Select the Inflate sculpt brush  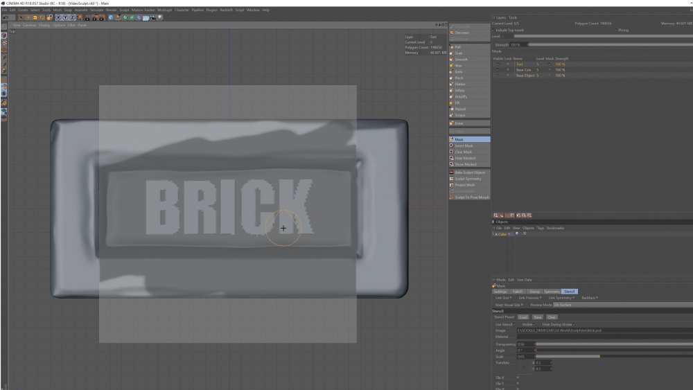coord(469,90)
